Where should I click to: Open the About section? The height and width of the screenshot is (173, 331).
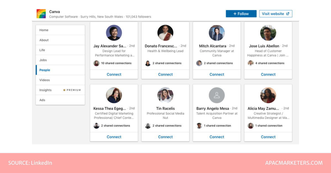60,40
